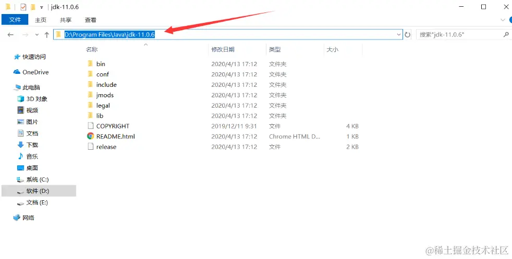Click the Forward navigation arrow

pyautogui.click(x=25, y=34)
